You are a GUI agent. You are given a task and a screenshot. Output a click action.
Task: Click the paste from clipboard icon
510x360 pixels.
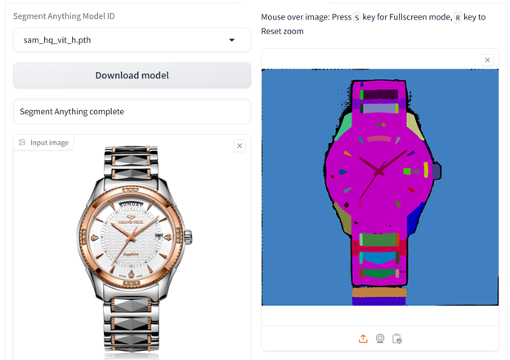point(397,339)
